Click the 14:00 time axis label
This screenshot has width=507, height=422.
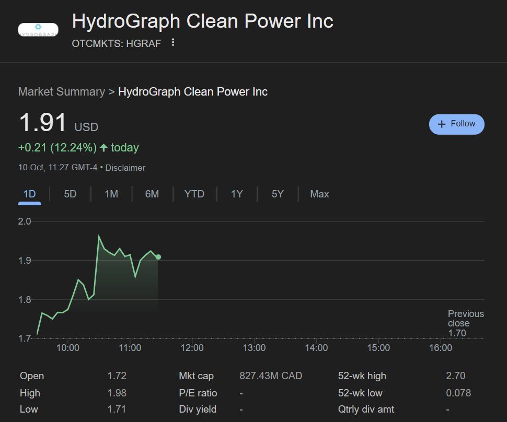click(316, 348)
